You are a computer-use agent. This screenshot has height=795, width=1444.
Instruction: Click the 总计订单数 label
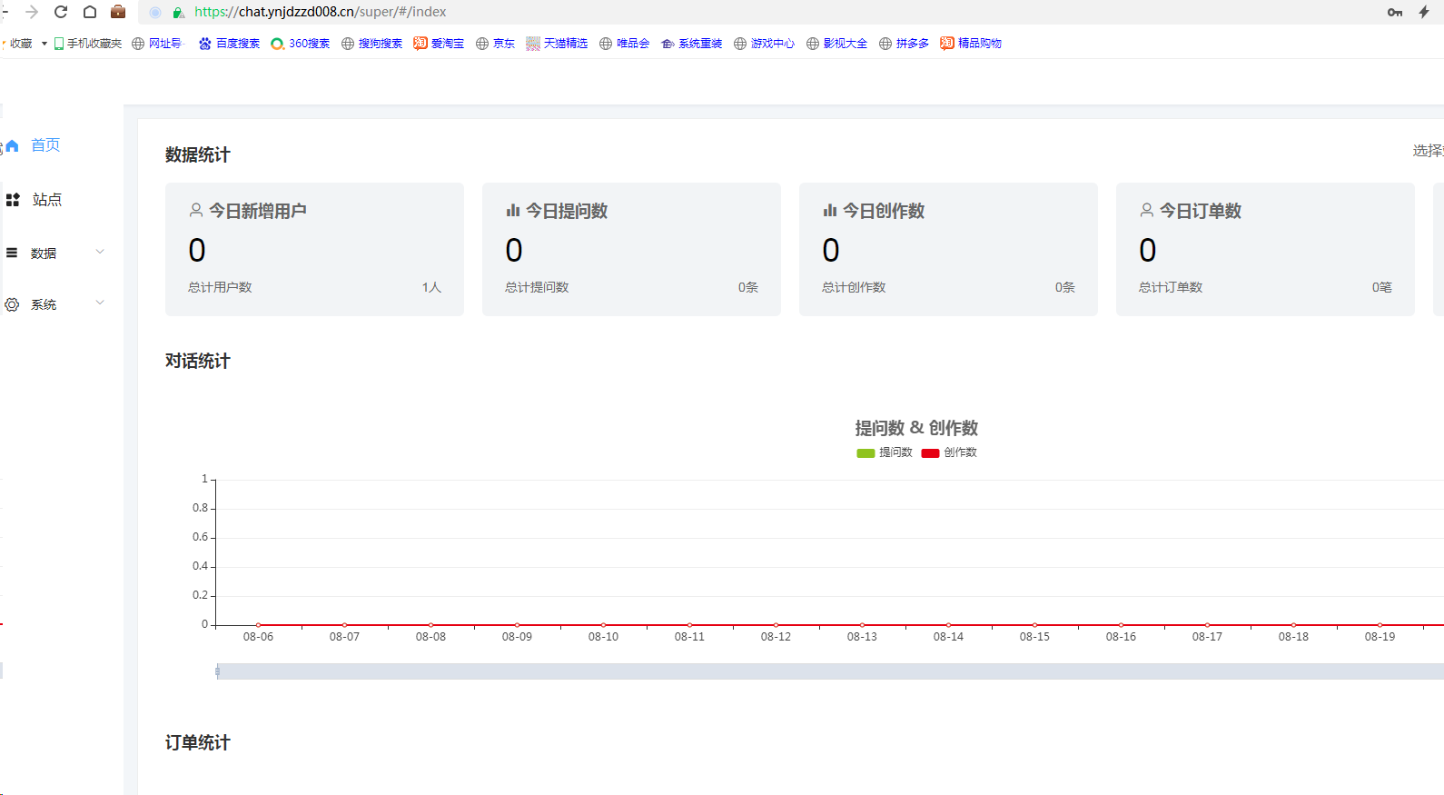tap(1171, 287)
